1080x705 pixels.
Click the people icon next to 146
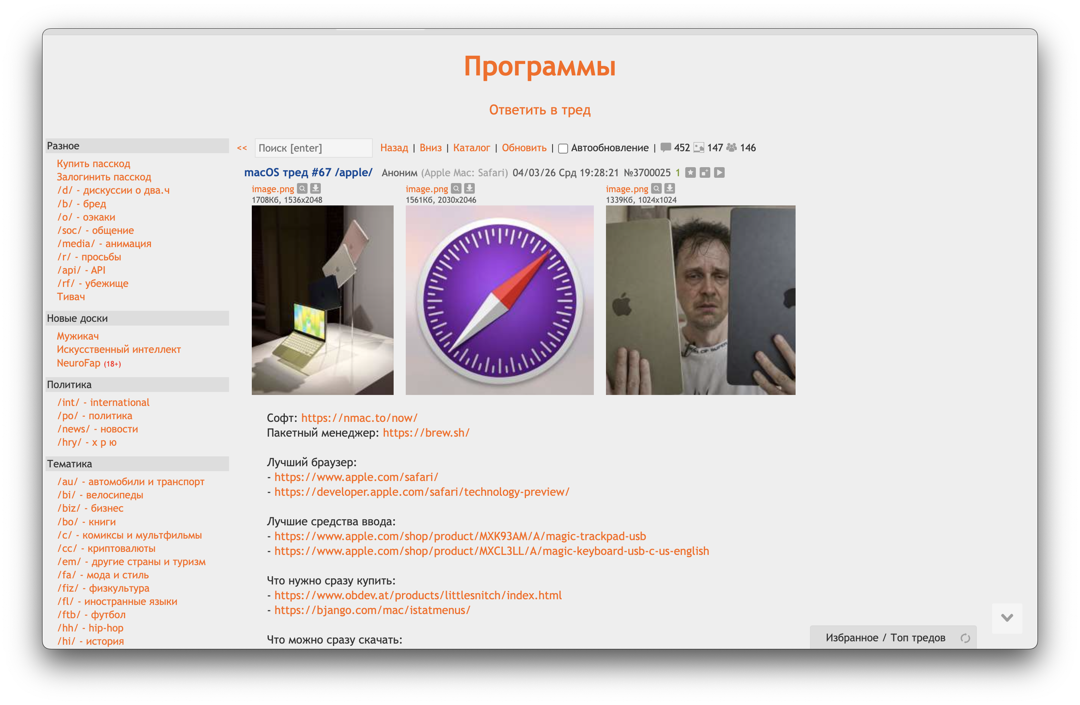tap(732, 147)
